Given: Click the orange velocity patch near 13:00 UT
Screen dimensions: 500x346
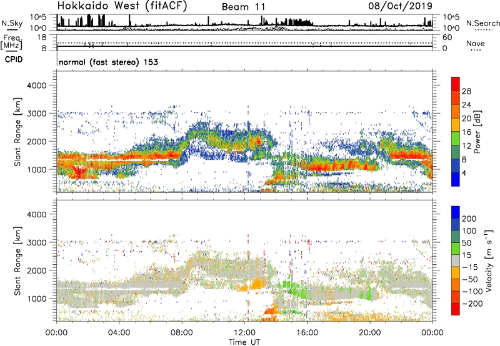Looking at the screenshot, I should 256,284.
